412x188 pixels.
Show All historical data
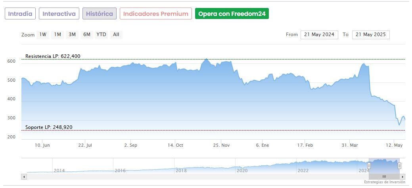tap(116, 35)
